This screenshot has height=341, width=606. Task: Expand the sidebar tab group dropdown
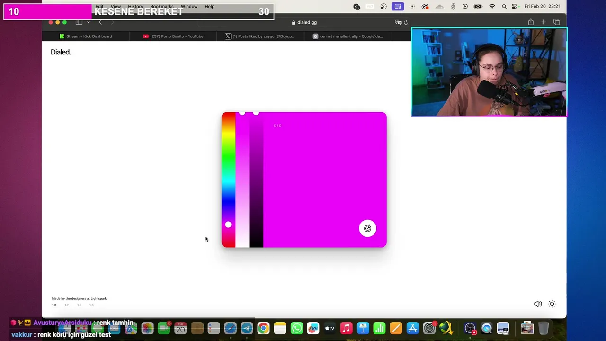[x=88, y=22]
